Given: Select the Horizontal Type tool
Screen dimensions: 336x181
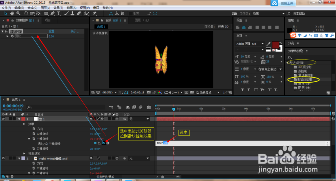Looking at the screenshot, I should pos(58,13).
